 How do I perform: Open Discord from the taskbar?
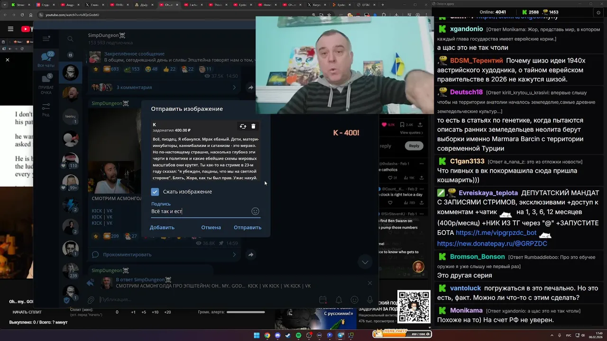pos(277,335)
